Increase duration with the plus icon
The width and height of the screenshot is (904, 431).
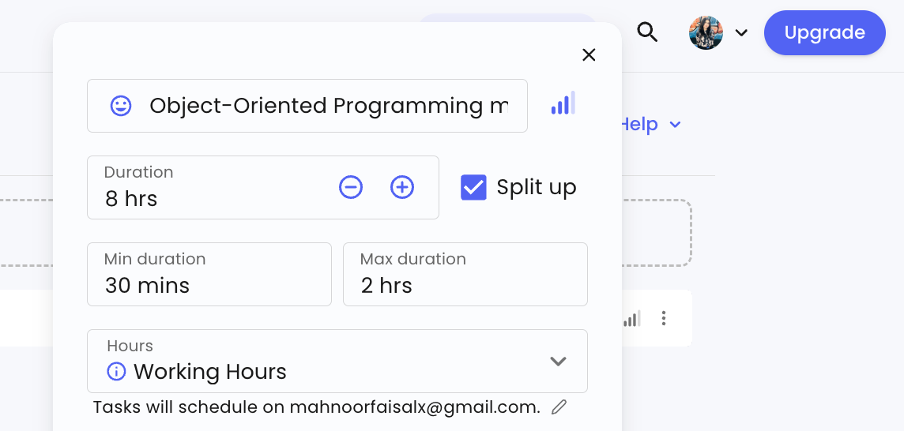coord(402,187)
